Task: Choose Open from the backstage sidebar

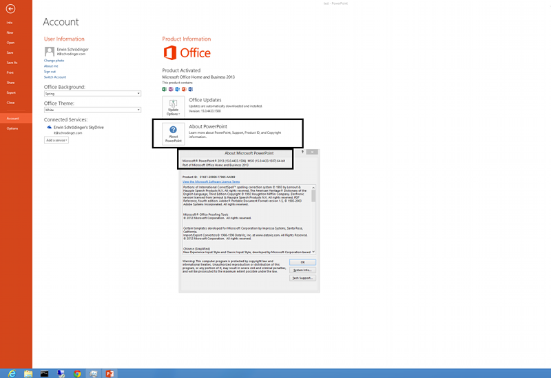Action: click(10, 43)
